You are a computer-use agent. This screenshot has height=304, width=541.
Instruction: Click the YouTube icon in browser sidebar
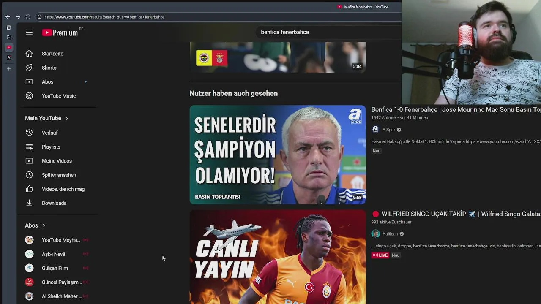click(9, 47)
